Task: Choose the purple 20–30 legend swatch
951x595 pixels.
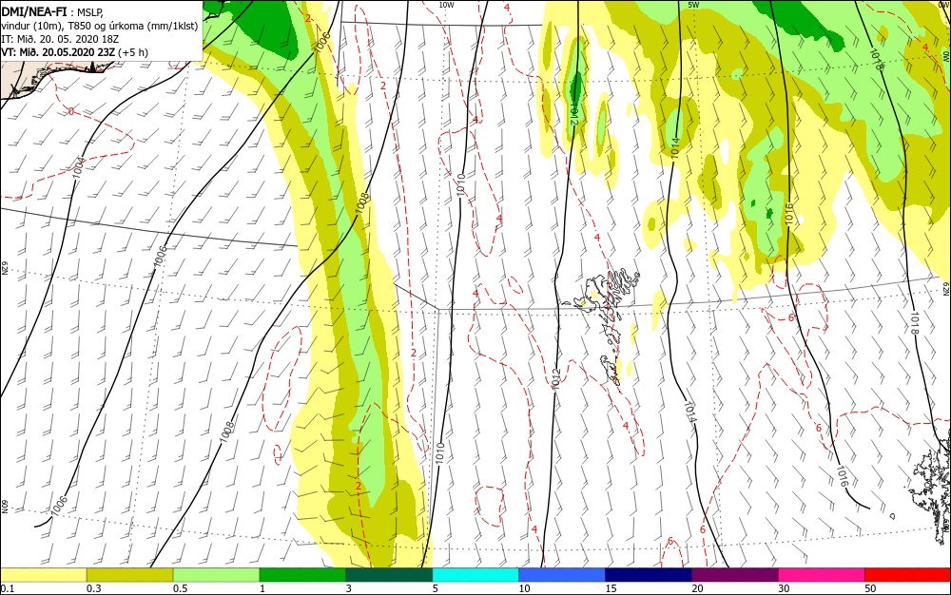Action: click(735, 575)
